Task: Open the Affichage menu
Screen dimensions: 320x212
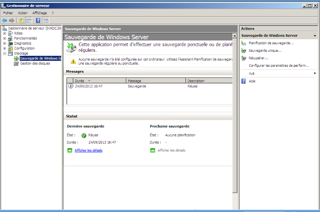Action: click(x=40, y=13)
